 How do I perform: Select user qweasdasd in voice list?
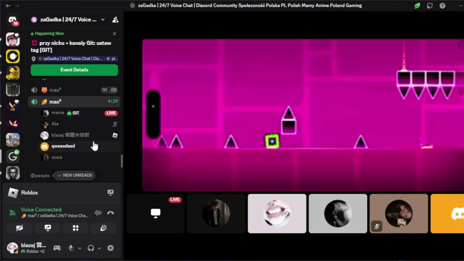click(x=79, y=146)
